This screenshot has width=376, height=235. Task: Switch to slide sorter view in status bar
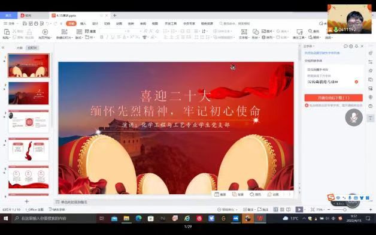click(x=282, y=210)
